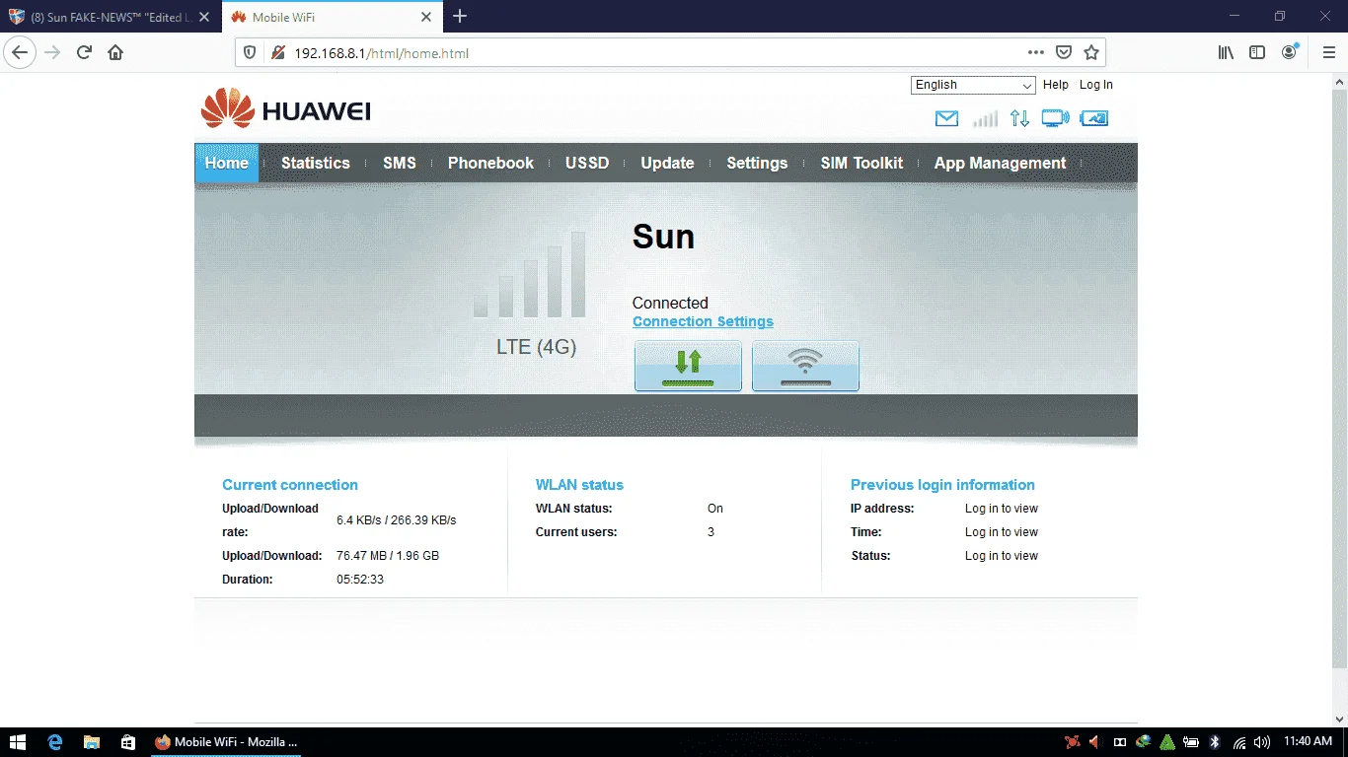Open the Wi-Fi network tray icon
This screenshot has height=757, width=1348.
[1239, 742]
